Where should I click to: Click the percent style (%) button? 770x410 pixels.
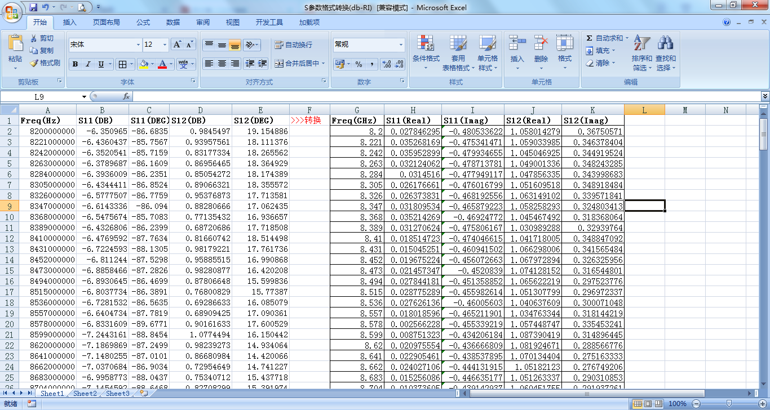359,64
